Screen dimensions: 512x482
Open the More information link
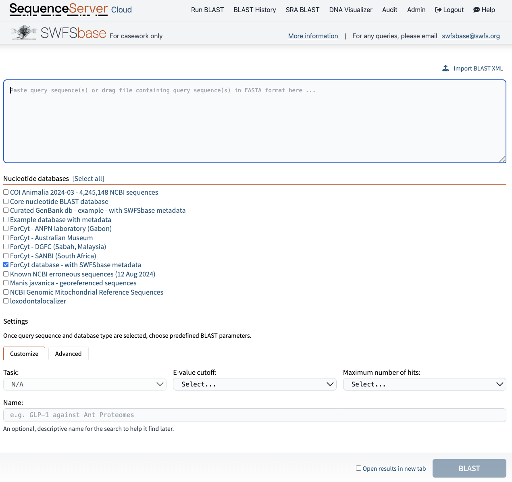[x=313, y=36]
